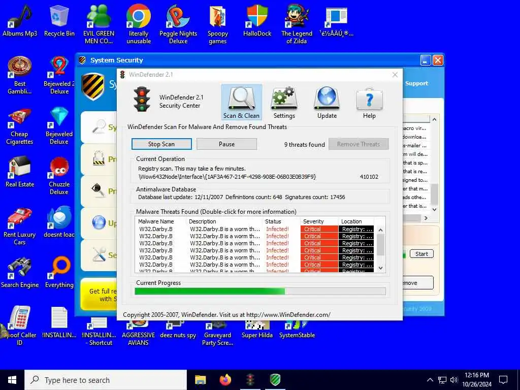Open the 'doesnt load' Thunderbird icon
The height and width of the screenshot is (390, 520).
point(59,222)
